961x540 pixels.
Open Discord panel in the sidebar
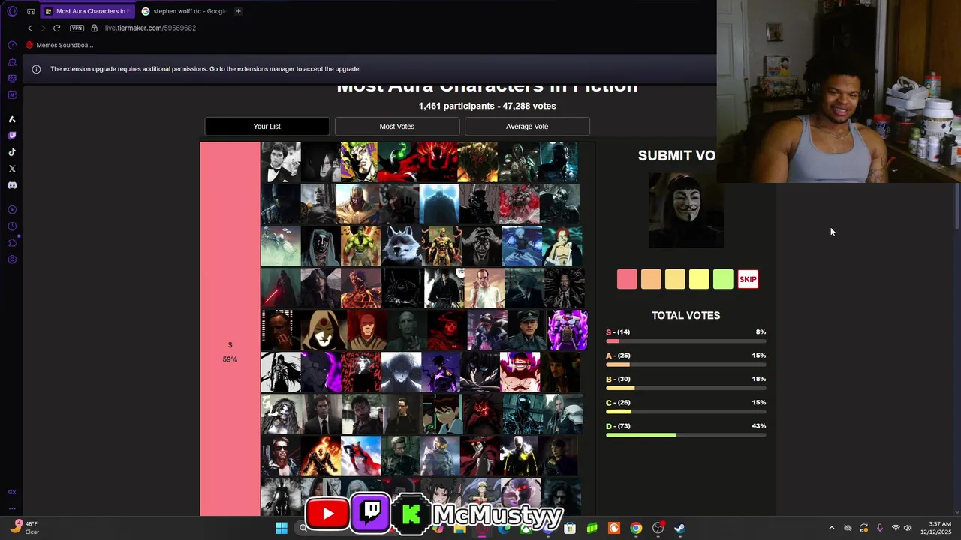(12, 185)
